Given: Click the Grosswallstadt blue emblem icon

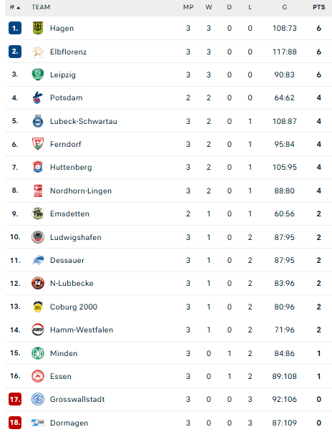Looking at the screenshot, I should [38, 399].
